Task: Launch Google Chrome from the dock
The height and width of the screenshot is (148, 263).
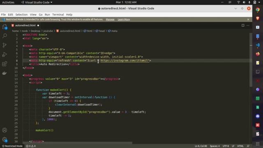Action: click(x=258, y=9)
